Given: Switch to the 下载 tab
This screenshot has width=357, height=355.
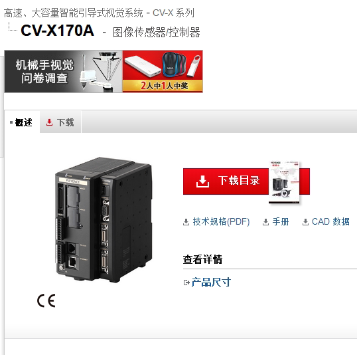Looking at the screenshot, I should [x=60, y=122].
